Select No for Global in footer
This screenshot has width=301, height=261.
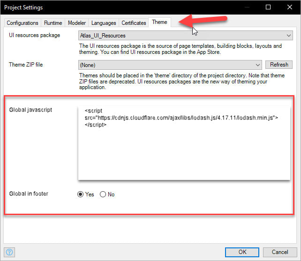point(103,194)
